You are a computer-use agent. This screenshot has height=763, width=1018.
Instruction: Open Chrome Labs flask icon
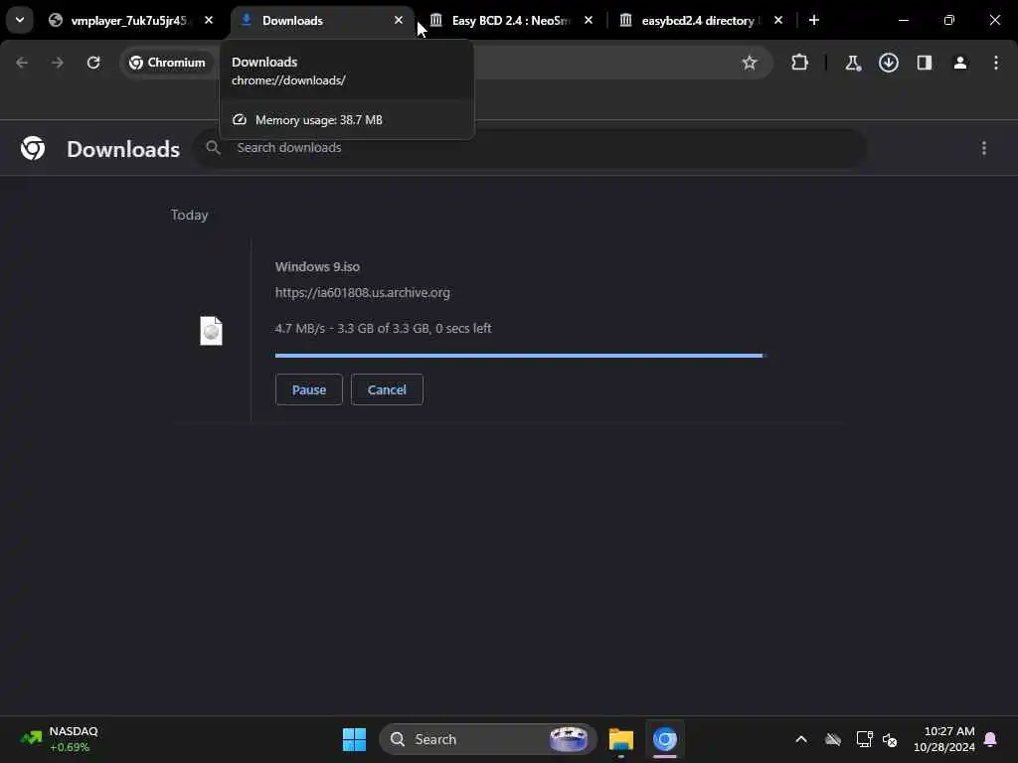click(x=852, y=63)
